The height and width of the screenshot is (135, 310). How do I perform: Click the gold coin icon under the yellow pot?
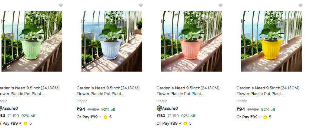pyautogui.click(x=265, y=117)
